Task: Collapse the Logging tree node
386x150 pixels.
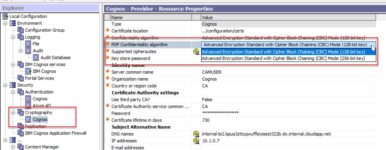Action: (x=13, y=37)
